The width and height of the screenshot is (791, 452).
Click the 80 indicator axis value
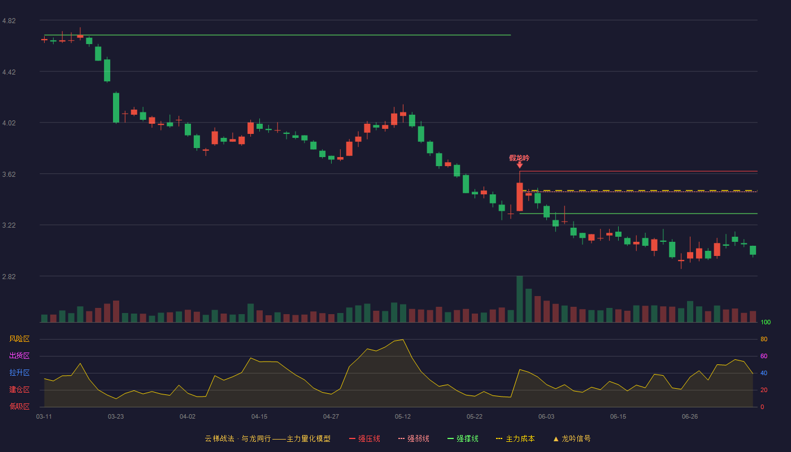coord(764,339)
